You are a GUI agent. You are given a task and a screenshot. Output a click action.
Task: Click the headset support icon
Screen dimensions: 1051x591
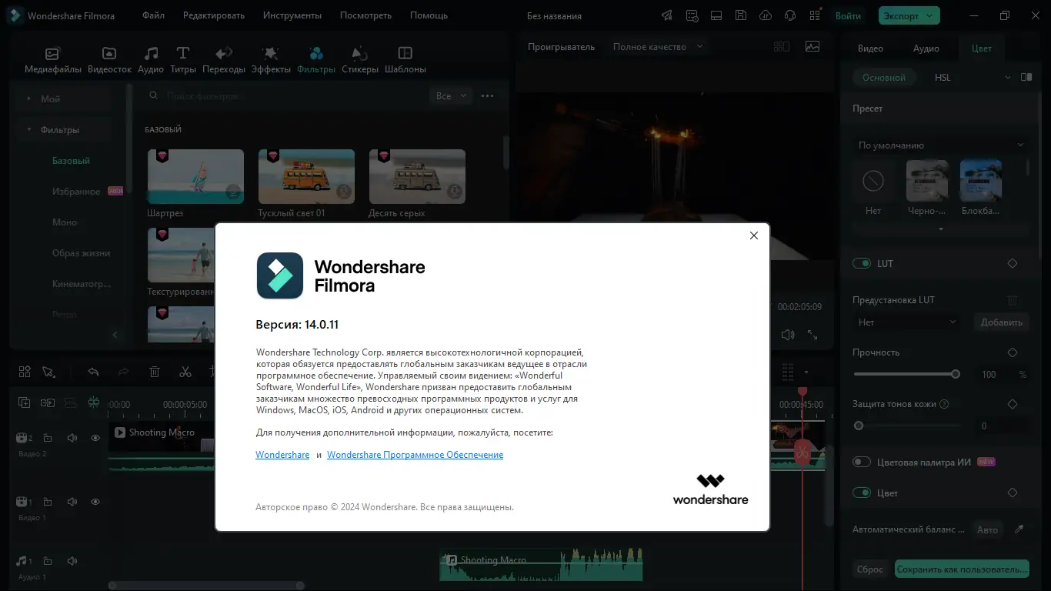tap(790, 15)
